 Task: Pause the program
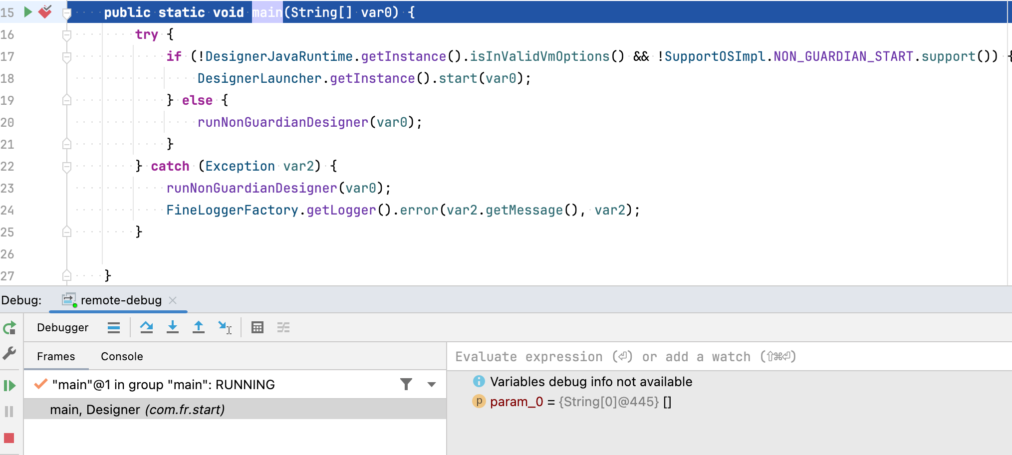[x=9, y=412]
